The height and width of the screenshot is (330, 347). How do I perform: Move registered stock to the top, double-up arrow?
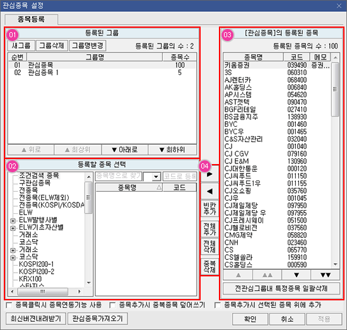click(x=267, y=275)
